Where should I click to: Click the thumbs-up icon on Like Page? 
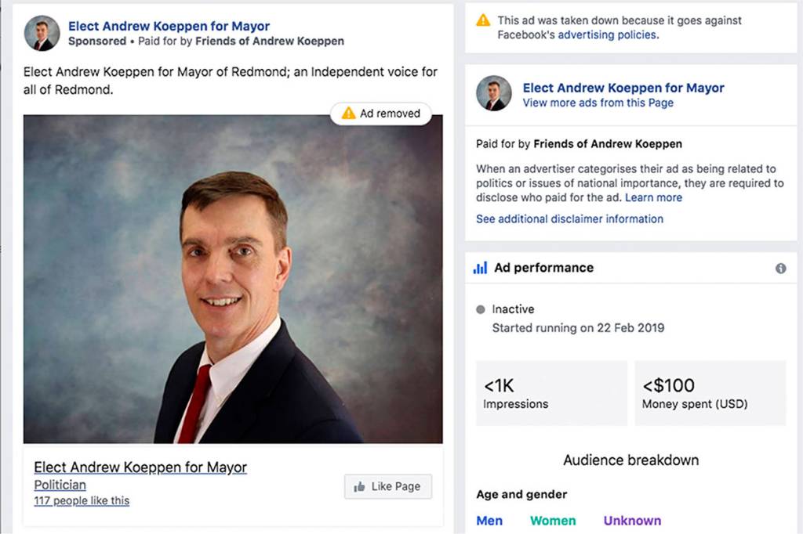[360, 486]
